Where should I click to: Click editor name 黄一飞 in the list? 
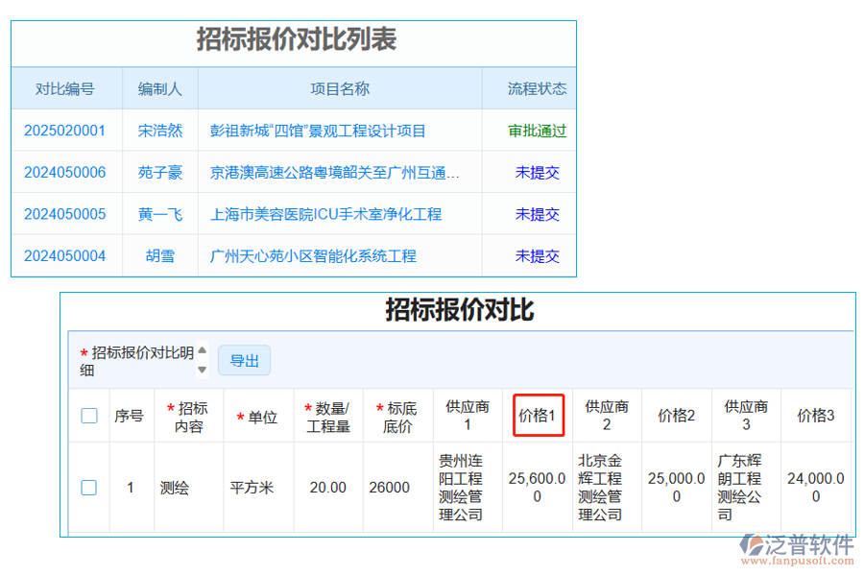coord(159,214)
